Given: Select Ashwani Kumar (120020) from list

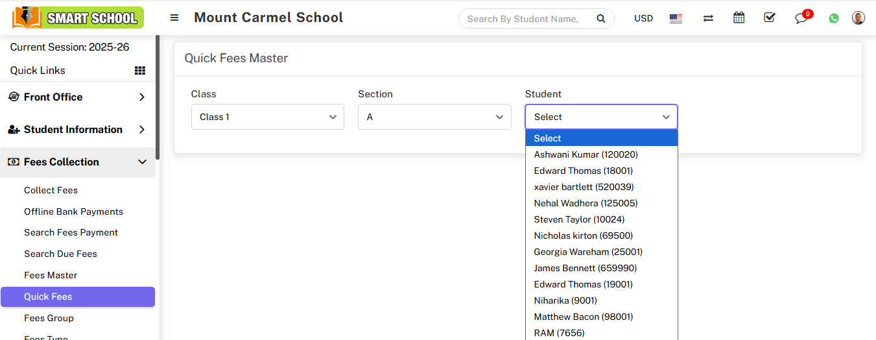Looking at the screenshot, I should [586, 154].
